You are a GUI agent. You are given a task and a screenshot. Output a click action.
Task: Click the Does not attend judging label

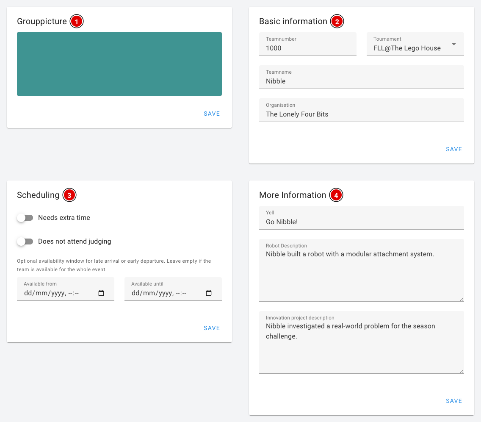[x=75, y=242]
